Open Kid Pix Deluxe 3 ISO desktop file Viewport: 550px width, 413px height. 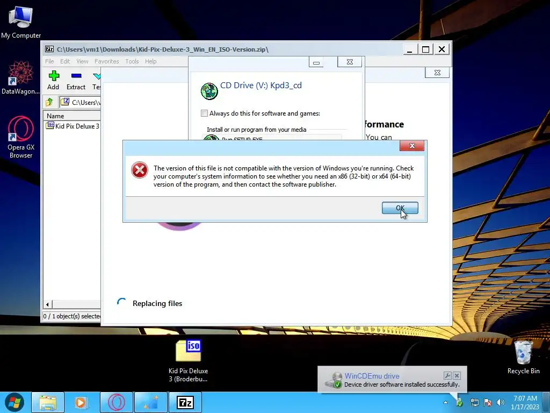(x=189, y=361)
